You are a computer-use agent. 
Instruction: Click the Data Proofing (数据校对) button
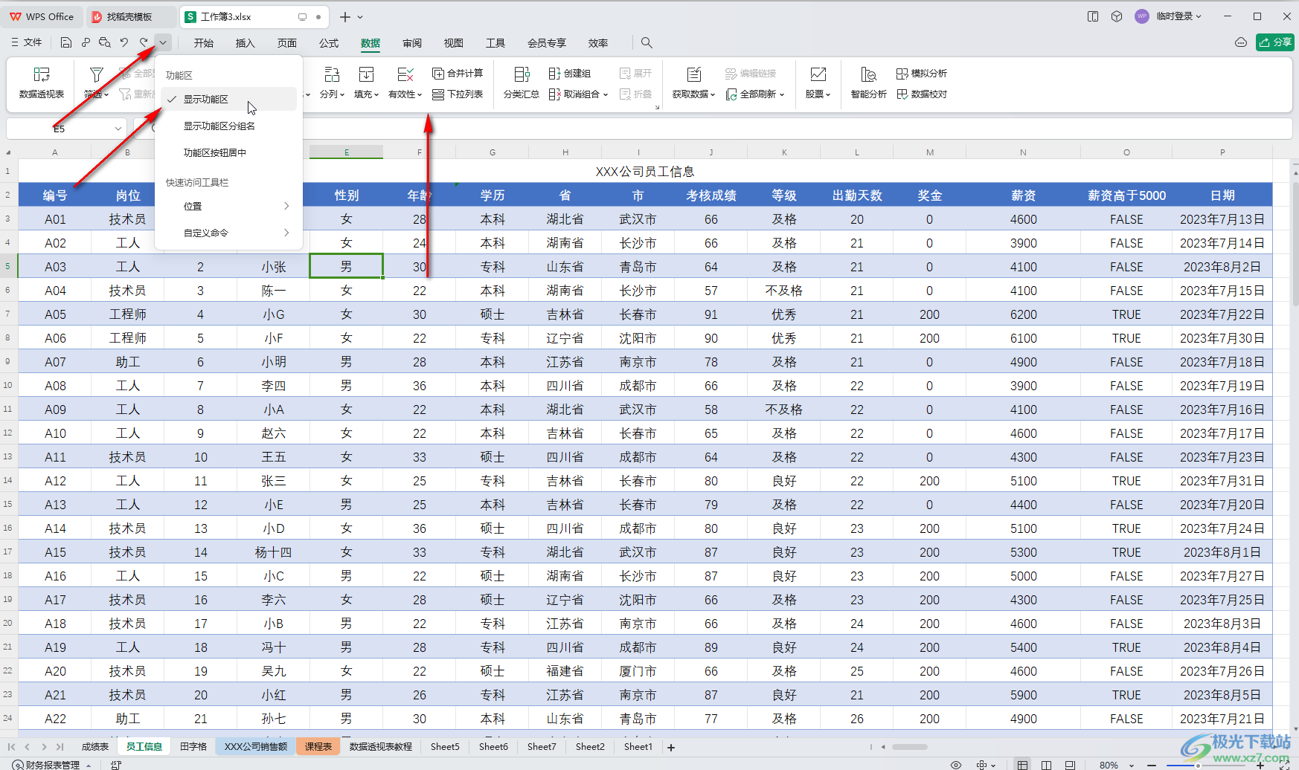tap(922, 94)
